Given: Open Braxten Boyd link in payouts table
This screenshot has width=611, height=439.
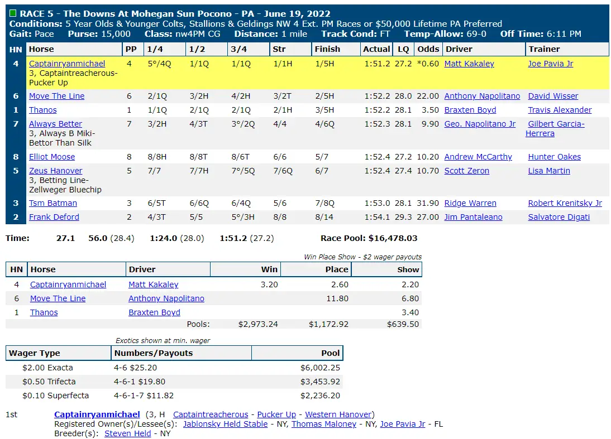Looking at the screenshot, I should click(x=154, y=312).
